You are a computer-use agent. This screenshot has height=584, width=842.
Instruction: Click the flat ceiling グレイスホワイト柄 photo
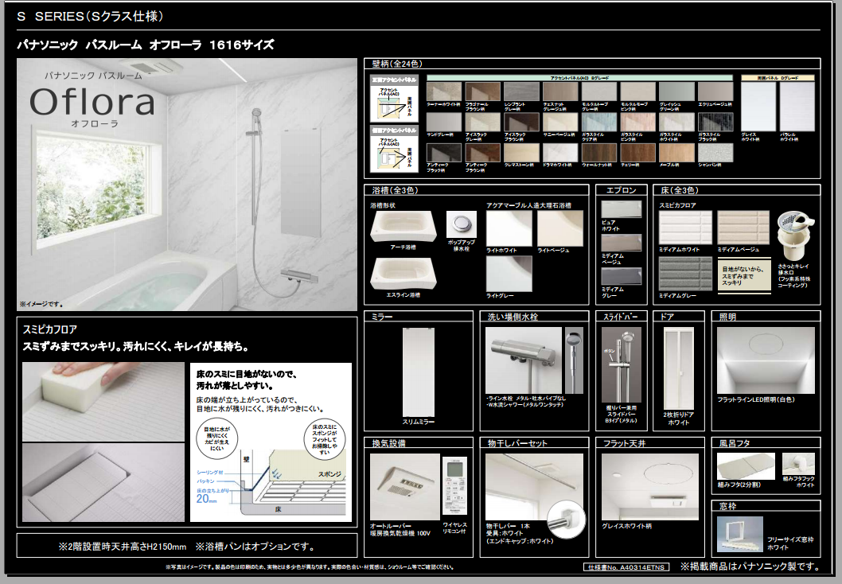tap(650, 487)
